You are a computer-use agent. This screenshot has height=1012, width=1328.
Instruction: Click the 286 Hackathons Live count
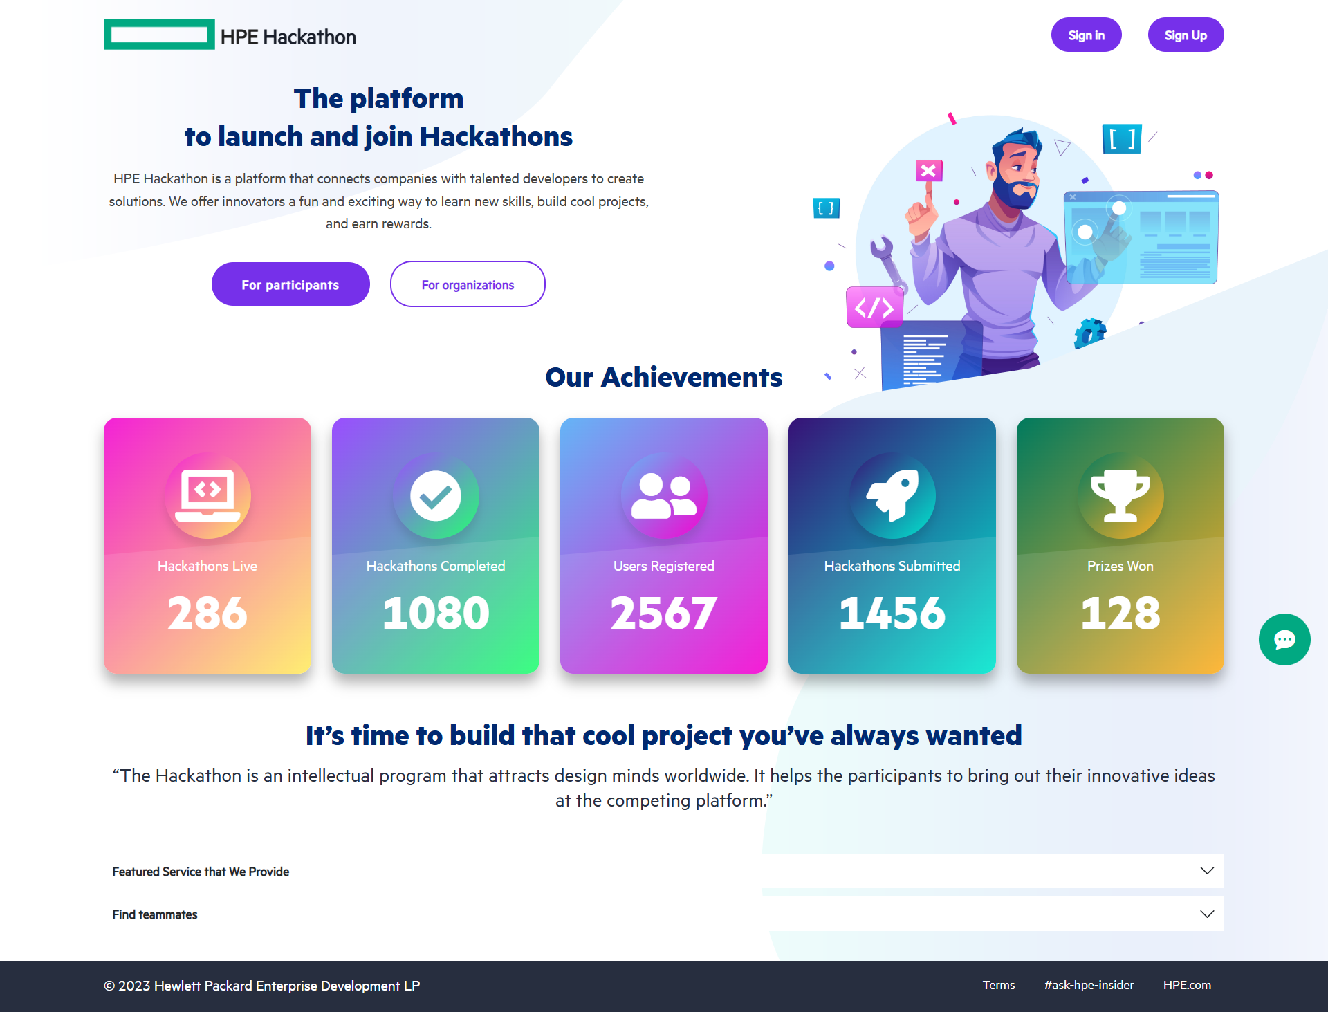[x=207, y=613]
